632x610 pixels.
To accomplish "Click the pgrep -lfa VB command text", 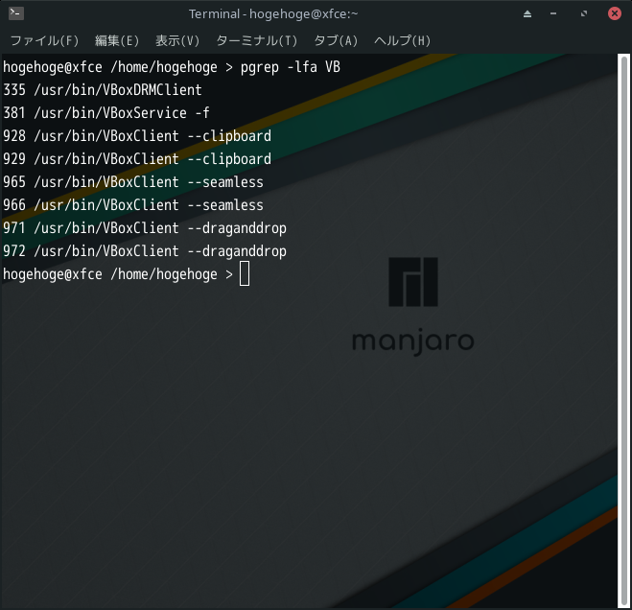I will coord(291,67).
